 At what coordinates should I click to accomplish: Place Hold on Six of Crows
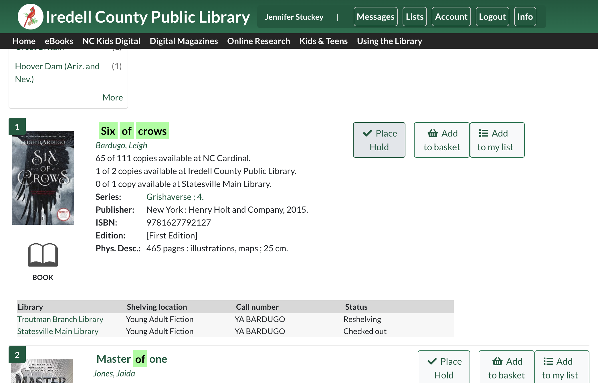[379, 140]
